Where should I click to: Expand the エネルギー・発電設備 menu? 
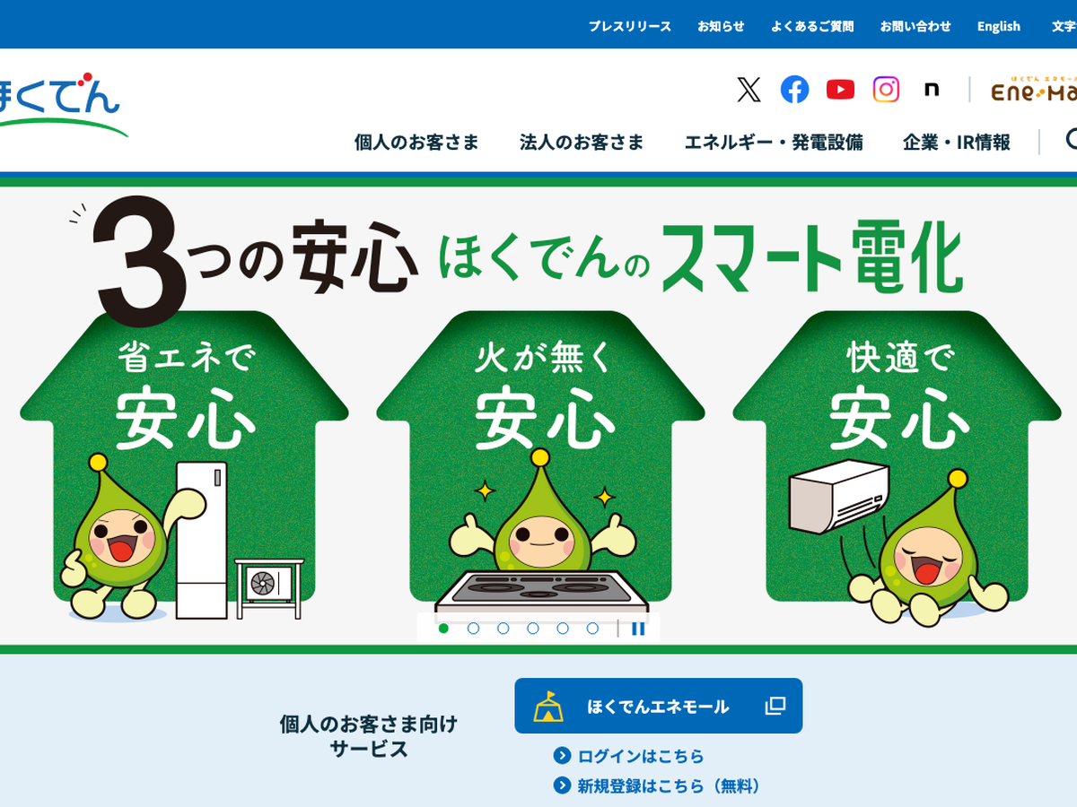click(774, 142)
